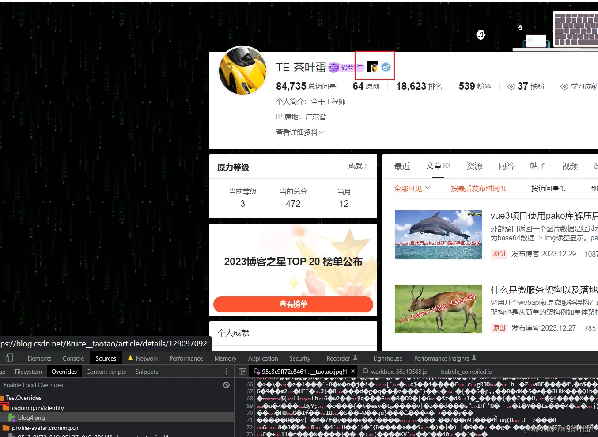
Task: Select the Overrides sources pane
Action: (x=64, y=372)
